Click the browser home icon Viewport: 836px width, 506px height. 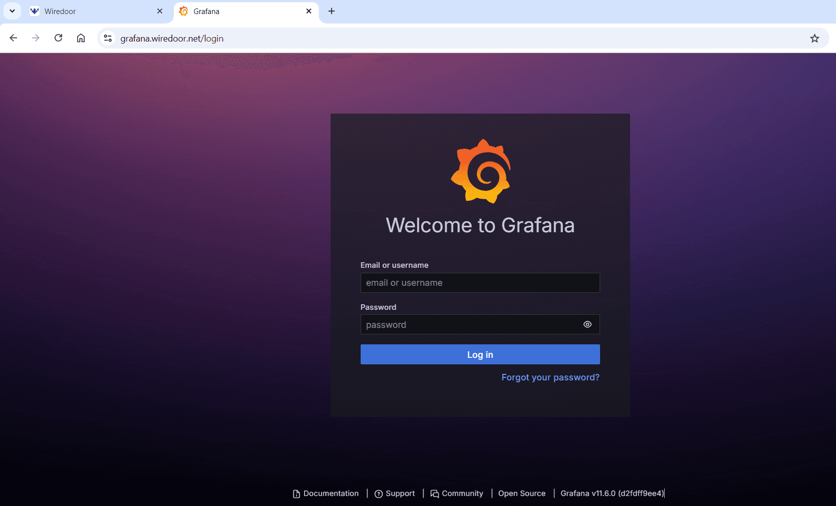click(81, 38)
